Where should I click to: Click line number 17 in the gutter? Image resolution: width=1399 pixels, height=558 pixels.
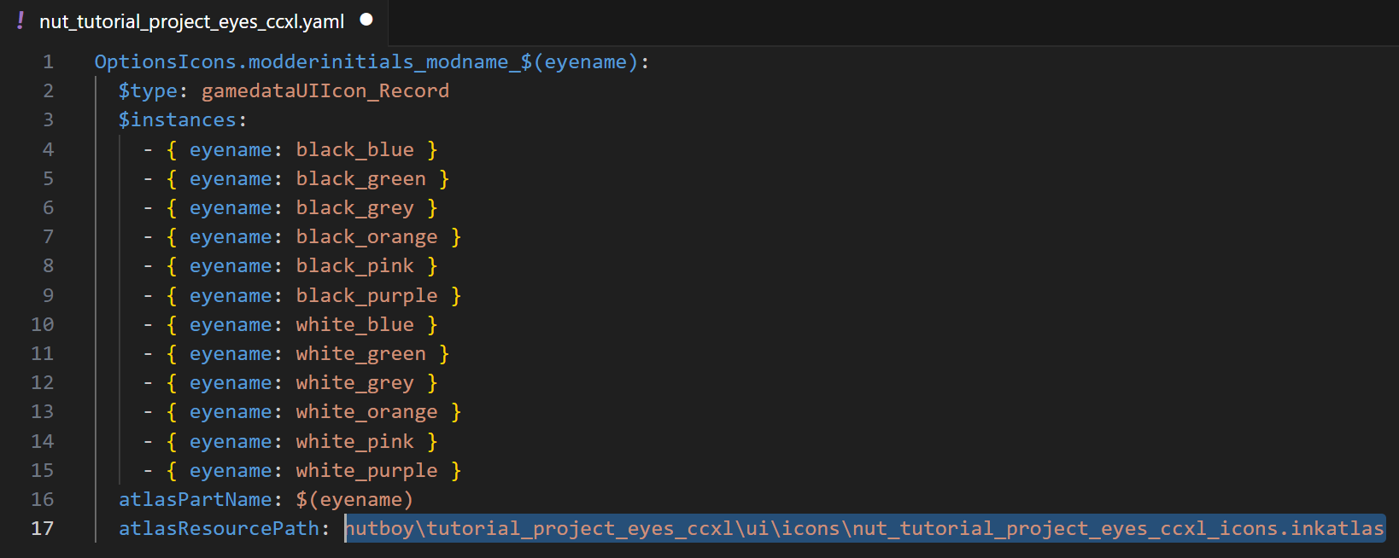click(43, 529)
